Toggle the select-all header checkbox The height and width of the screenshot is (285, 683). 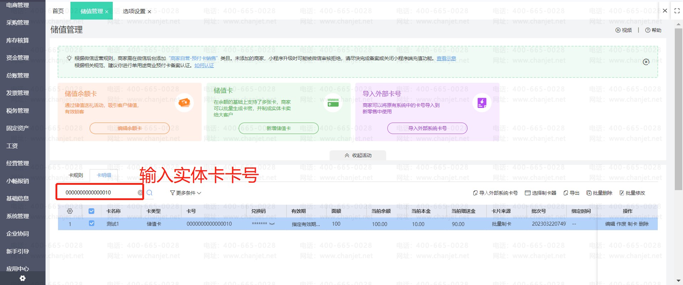91,211
